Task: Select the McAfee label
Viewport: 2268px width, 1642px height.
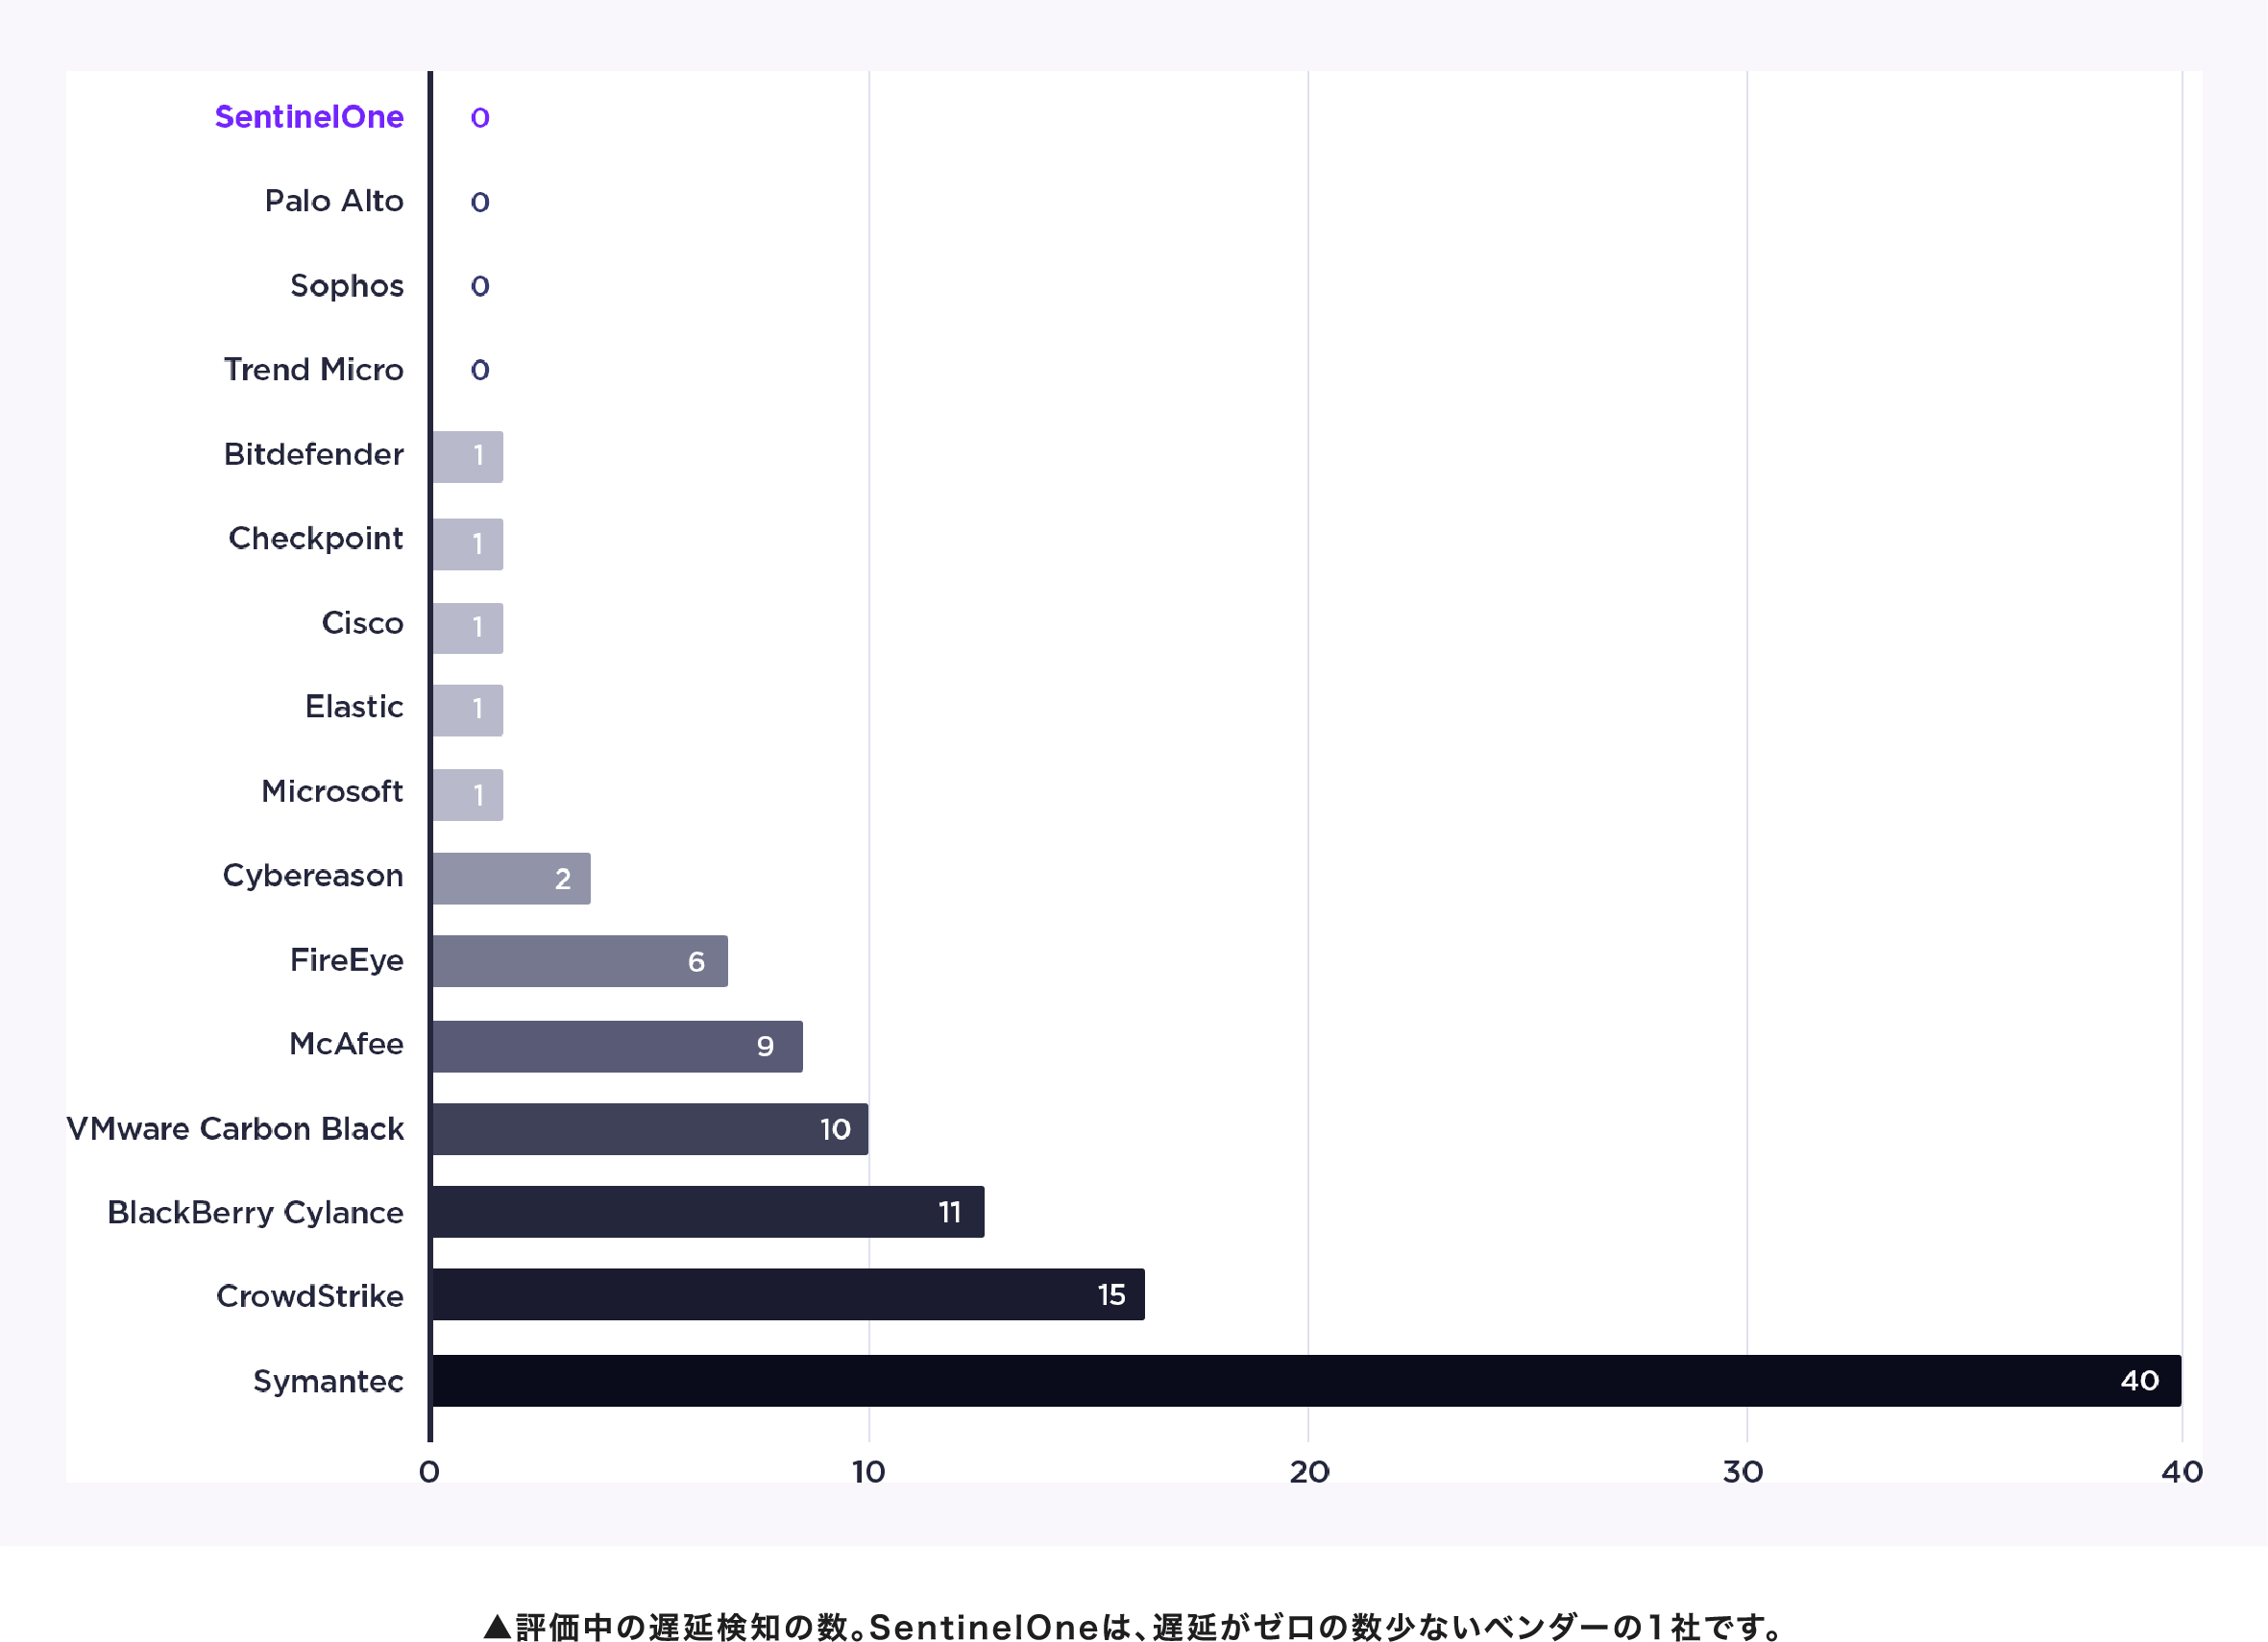Action: pos(347,1045)
